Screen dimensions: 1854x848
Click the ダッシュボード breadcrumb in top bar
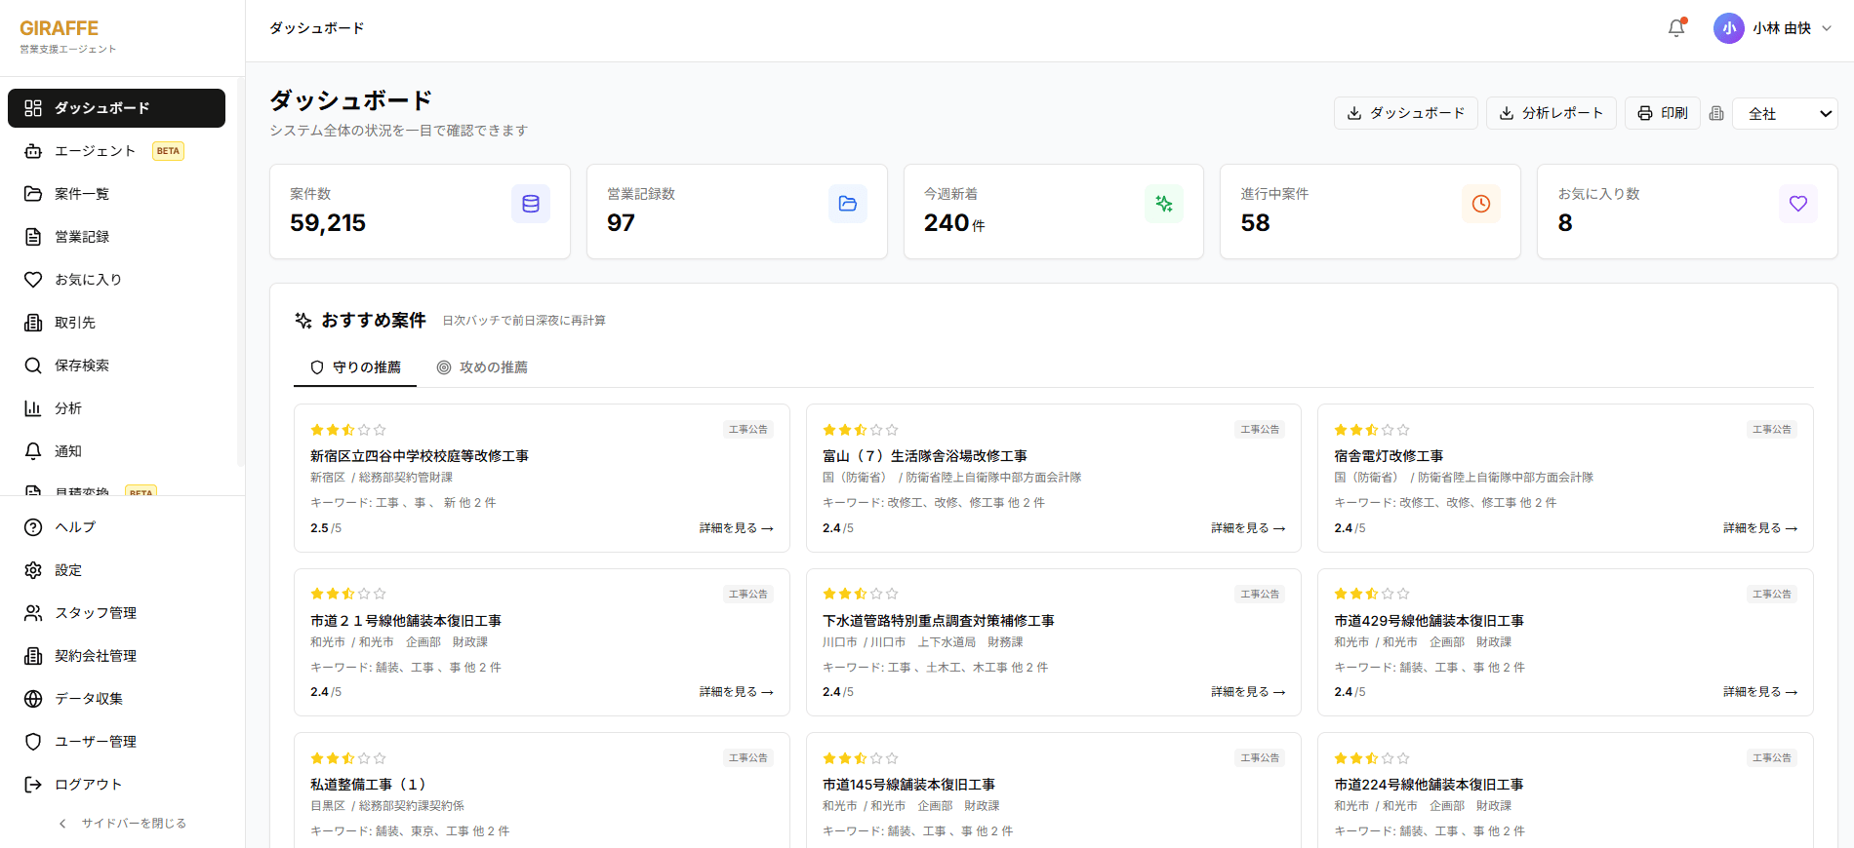(x=317, y=28)
